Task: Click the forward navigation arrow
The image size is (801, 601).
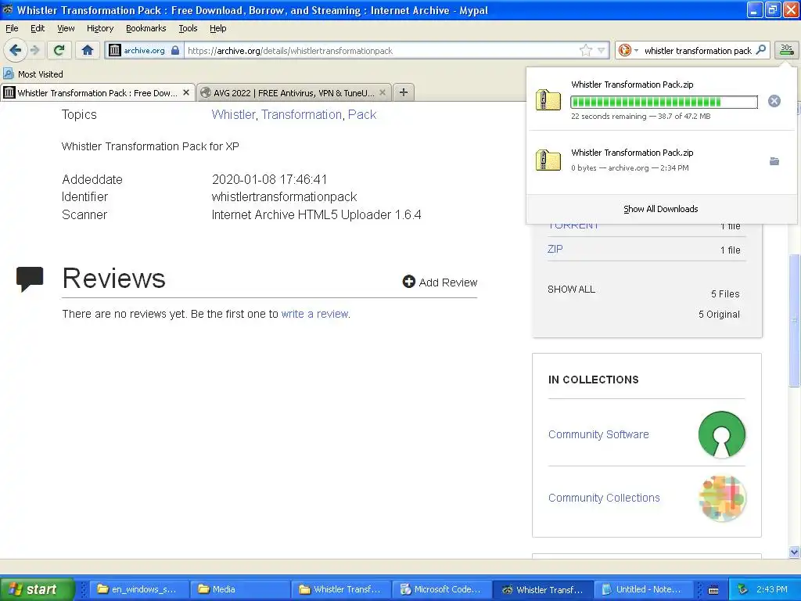Action: (x=34, y=50)
